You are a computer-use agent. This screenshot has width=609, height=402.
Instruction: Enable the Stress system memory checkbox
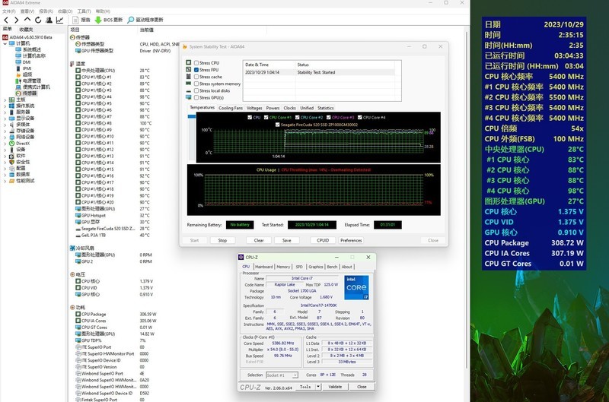(x=196, y=84)
